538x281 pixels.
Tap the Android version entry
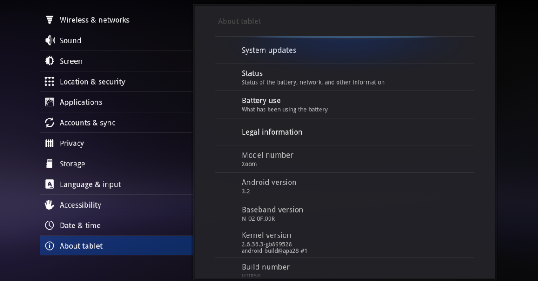pos(269,186)
